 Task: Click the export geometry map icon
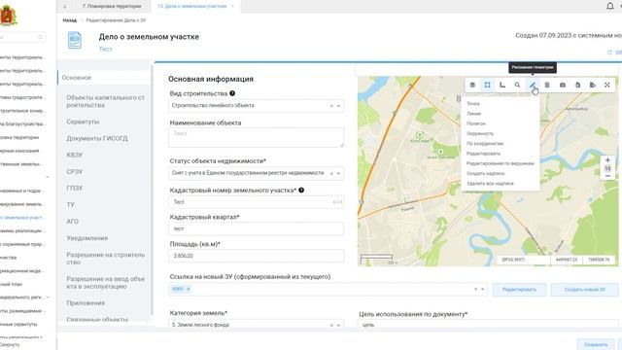[x=593, y=85]
